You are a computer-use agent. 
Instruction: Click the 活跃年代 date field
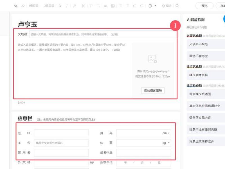tap(143, 163)
